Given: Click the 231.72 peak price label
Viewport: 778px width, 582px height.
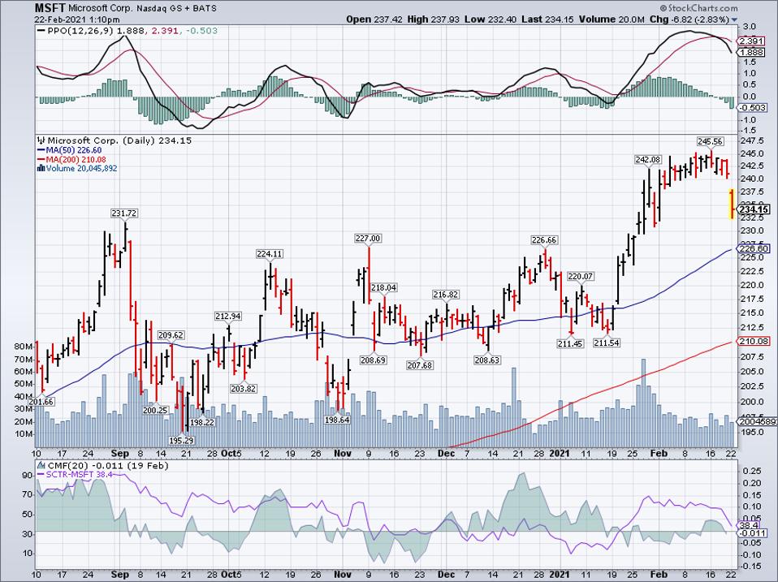Looking at the screenshot, I should coord(124,213).
